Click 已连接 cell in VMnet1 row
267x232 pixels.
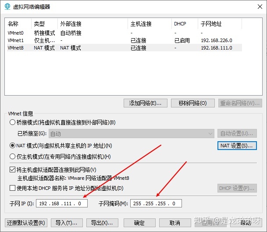138,40
